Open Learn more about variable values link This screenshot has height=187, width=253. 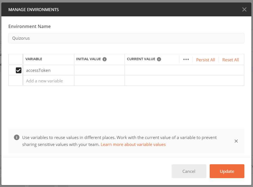(x=133, y=145)
